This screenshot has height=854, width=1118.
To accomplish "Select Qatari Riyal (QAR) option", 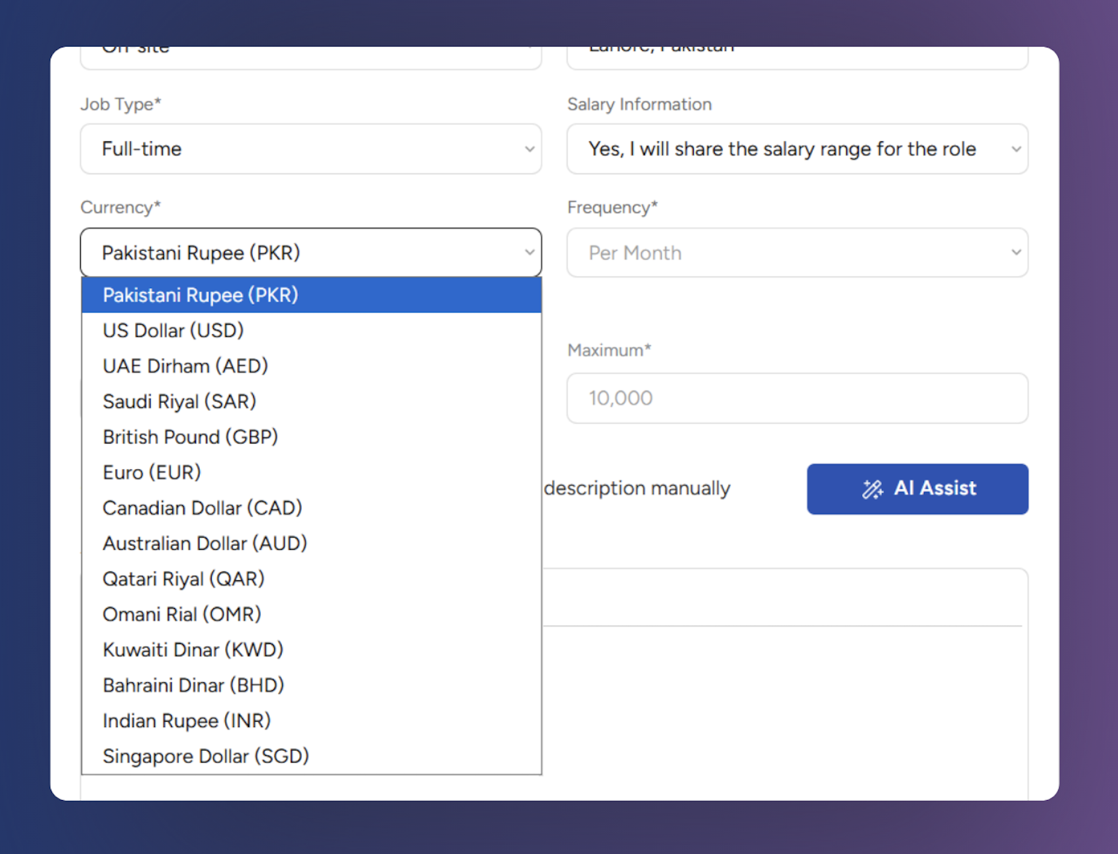I will [x=312, y=579].
